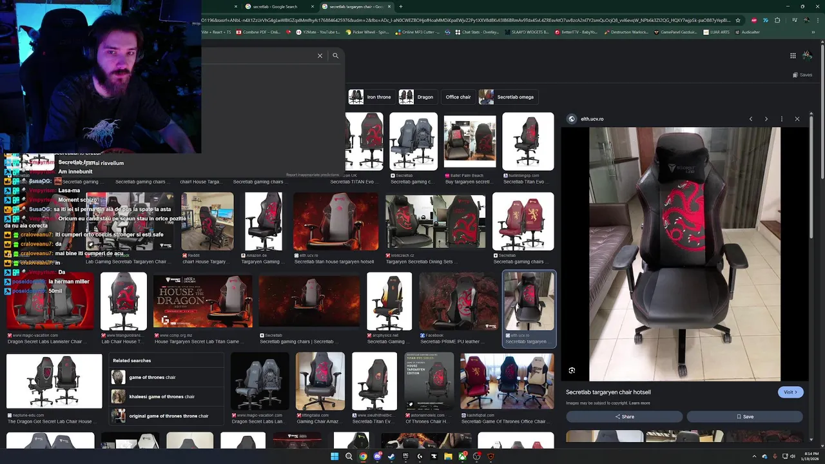Open Logitech G HUB from the taskbar
The width and height of the screenshot is (825, 464).
click(420, 456)
